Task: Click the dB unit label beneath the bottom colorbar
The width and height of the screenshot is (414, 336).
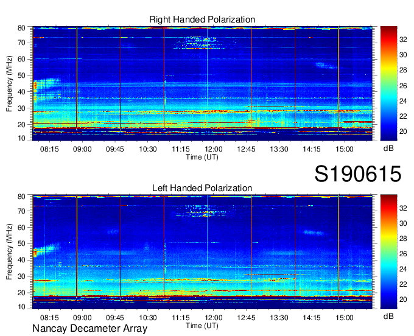Action: click(x=388, y=317)
